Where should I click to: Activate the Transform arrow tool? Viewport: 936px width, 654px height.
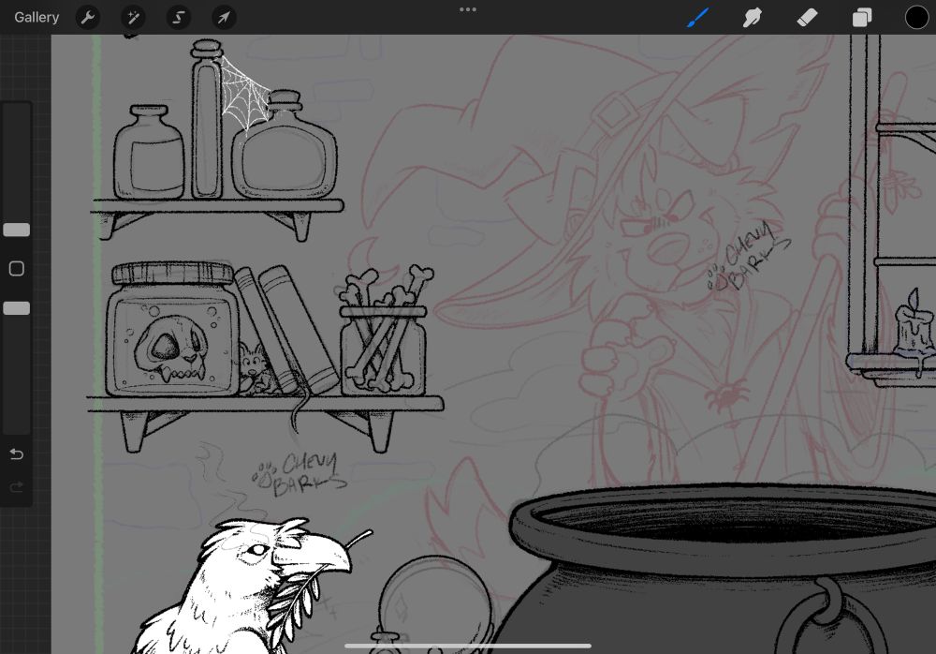pyautogui.click(x=224, y=18)
